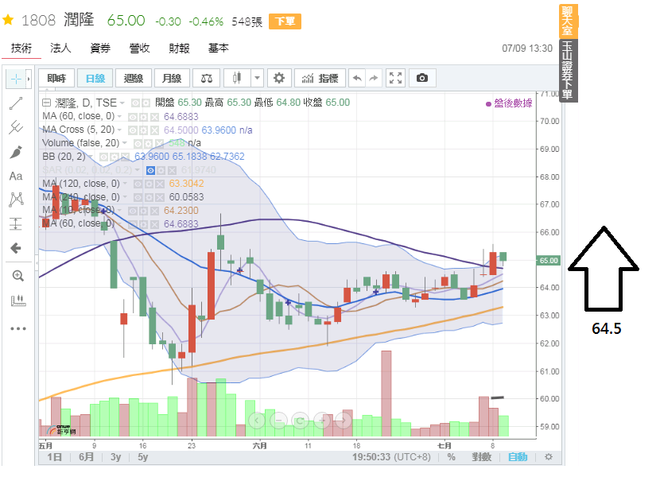The width and height of the screenshot is (660, 477).
Task: Open settings gear for SAR indicator
Action: [x=161, y=170]
